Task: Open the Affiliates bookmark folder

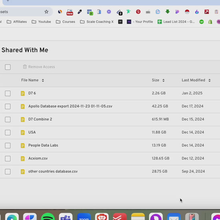Action: click(x=17, y=22)
